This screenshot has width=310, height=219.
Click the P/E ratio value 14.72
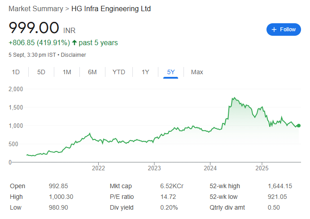[x=168, y=197]
